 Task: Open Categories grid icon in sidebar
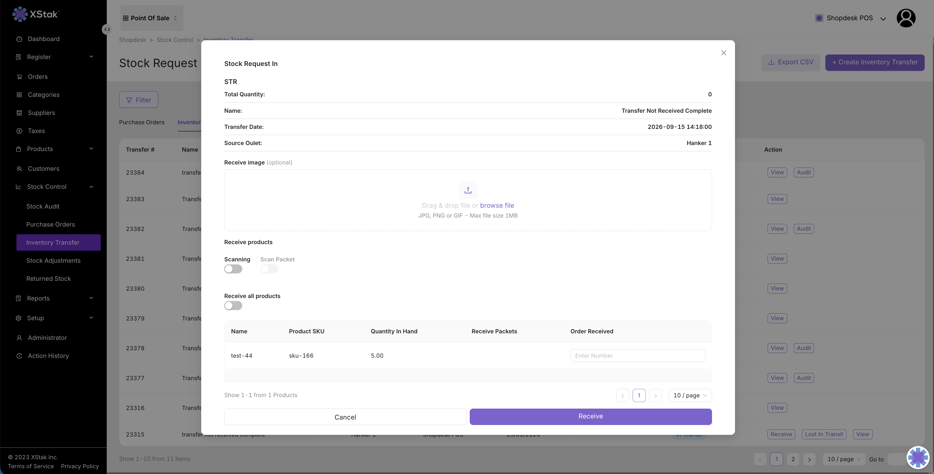19,95
